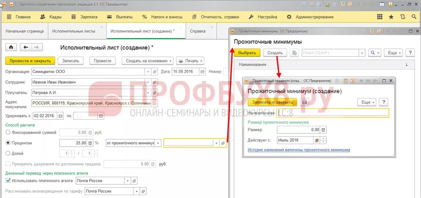This screenshot has height=198, width=421.
Task: Toggle the panel layout icon in title bar
Action: pos(382,4)
